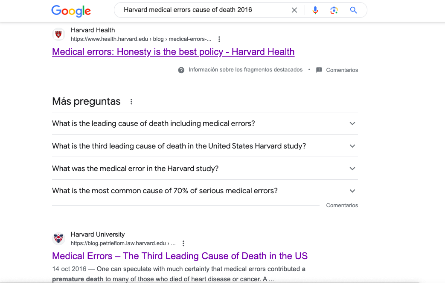Viewport: 445px width, 283px height.
Task: Open Google Lens image search
Action: coord(334,10)
